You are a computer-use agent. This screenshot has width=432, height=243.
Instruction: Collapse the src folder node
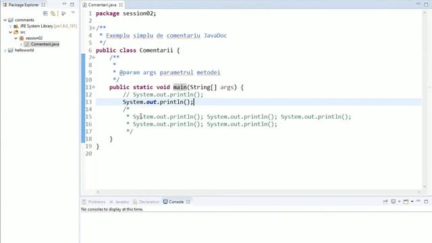(11, 32)
